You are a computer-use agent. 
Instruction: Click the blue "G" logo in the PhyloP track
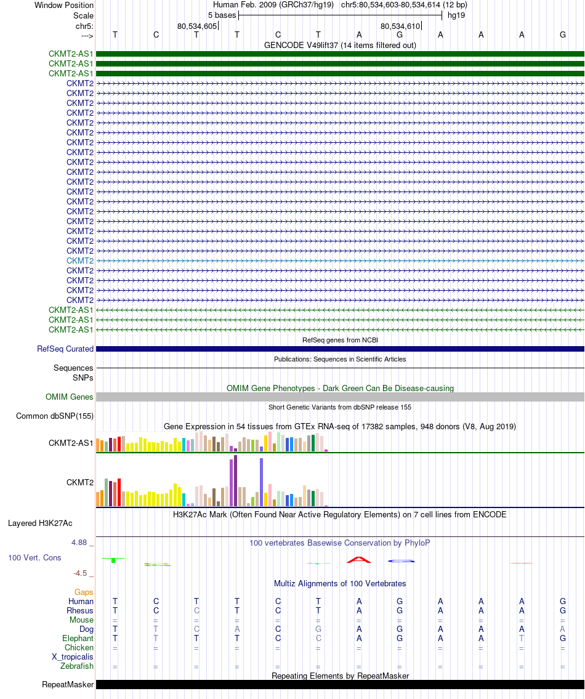401,561
